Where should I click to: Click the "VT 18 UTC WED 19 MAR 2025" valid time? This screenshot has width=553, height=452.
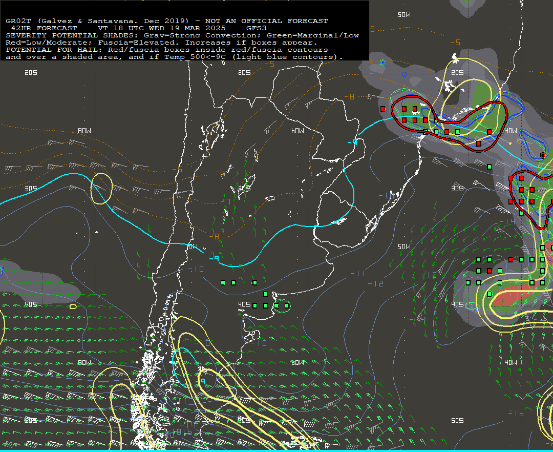pyautogui.click(x=161, y=28)
